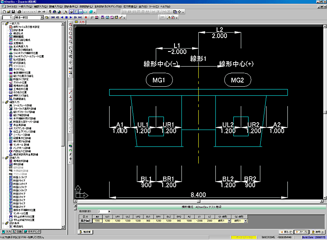Open the G2 線形 dropdown in table
This screenshot has width=327, height=240.
[x=246, y=221]
